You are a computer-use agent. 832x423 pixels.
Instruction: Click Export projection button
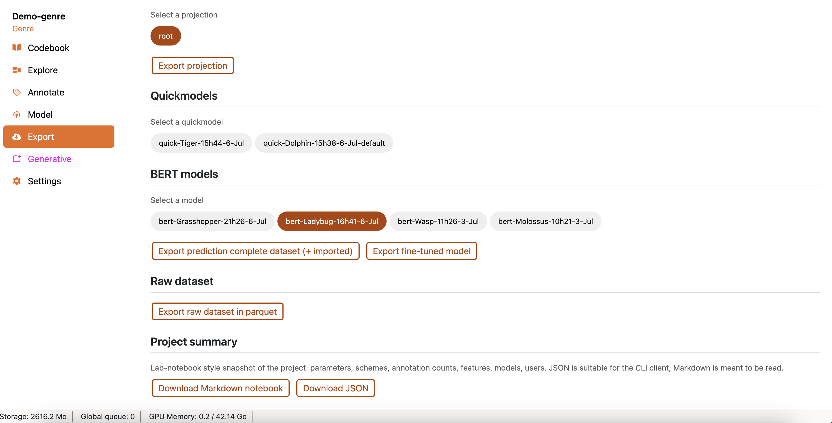point(193,66)
